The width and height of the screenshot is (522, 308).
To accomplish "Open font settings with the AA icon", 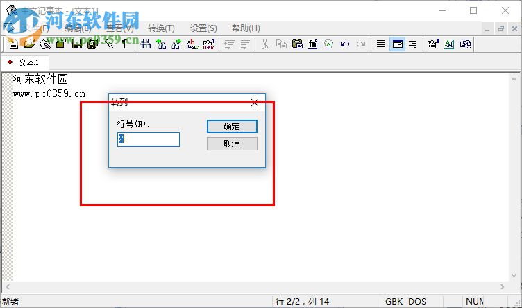I will coord(448,44).
